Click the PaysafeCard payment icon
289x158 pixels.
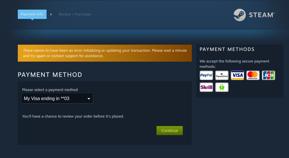click(222, 75)
